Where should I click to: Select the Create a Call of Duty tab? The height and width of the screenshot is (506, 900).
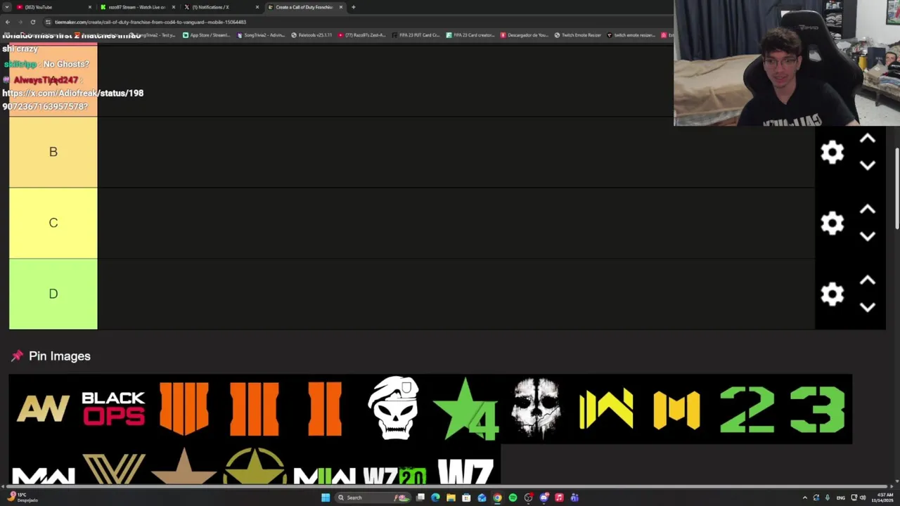click(304, 7)
